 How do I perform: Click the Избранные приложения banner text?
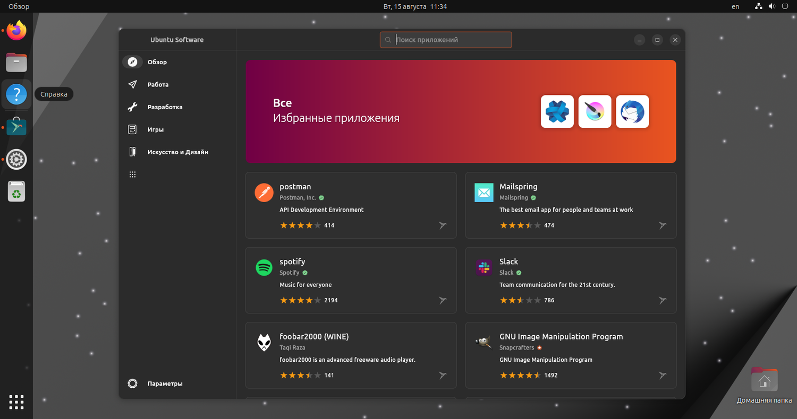click(336, 118)
